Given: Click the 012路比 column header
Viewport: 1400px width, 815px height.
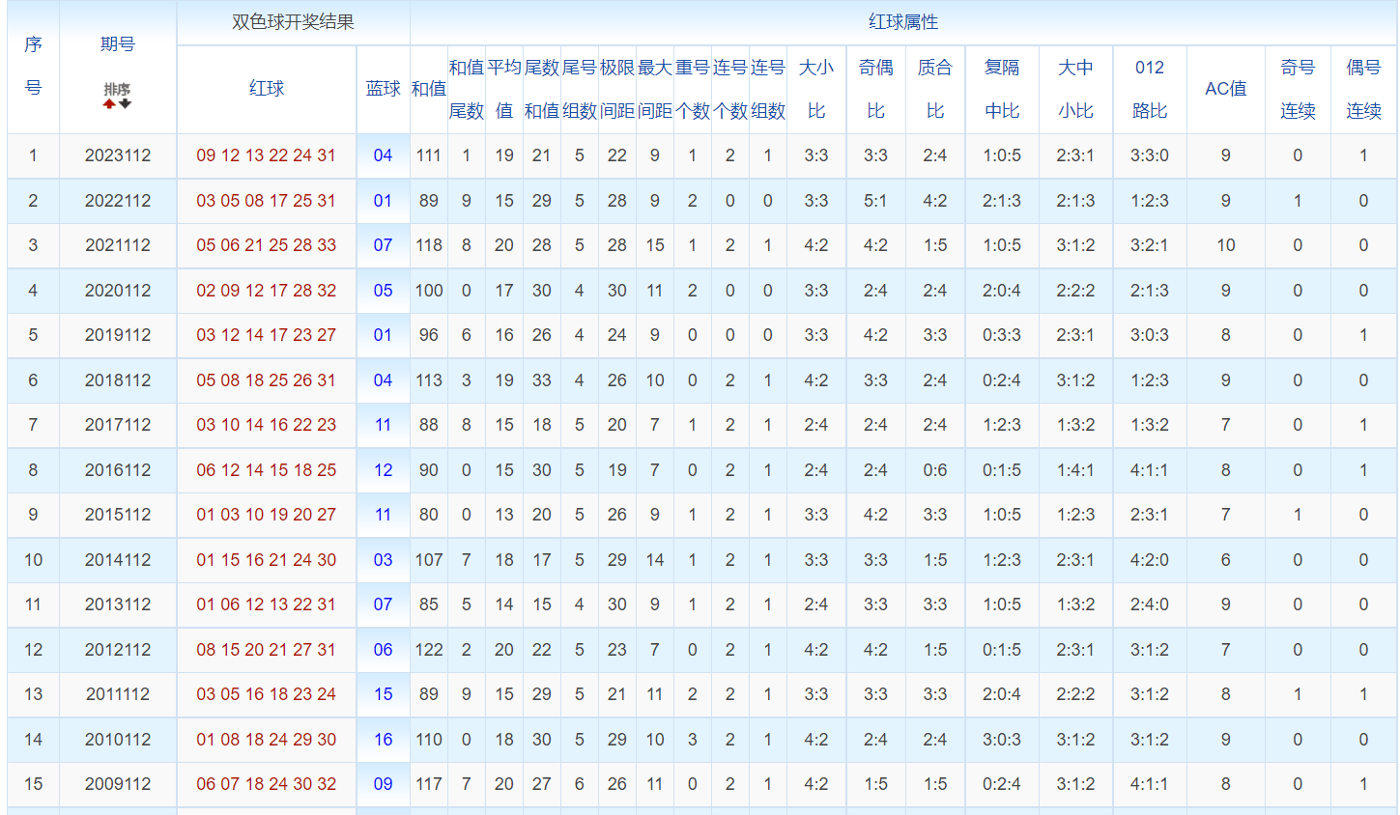Looking at the screenshot, I should pyautogui.click(x=1150, y=89).
